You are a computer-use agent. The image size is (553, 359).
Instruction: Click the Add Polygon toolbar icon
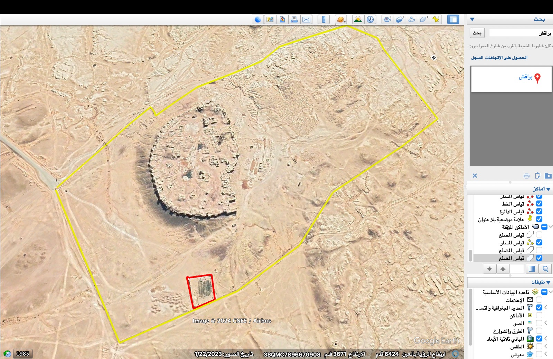[x=424, y=19]
